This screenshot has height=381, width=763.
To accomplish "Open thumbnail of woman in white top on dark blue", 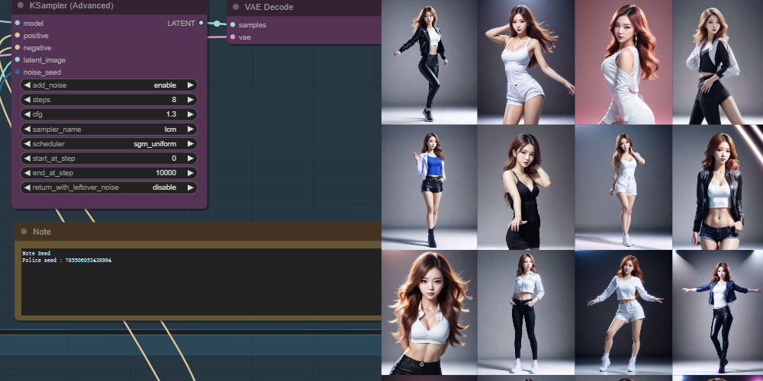I will click(x=623, y=312).
